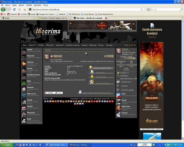Click the Energia progress bar
The height and width of the screenshot is (147, 184).
126,58
